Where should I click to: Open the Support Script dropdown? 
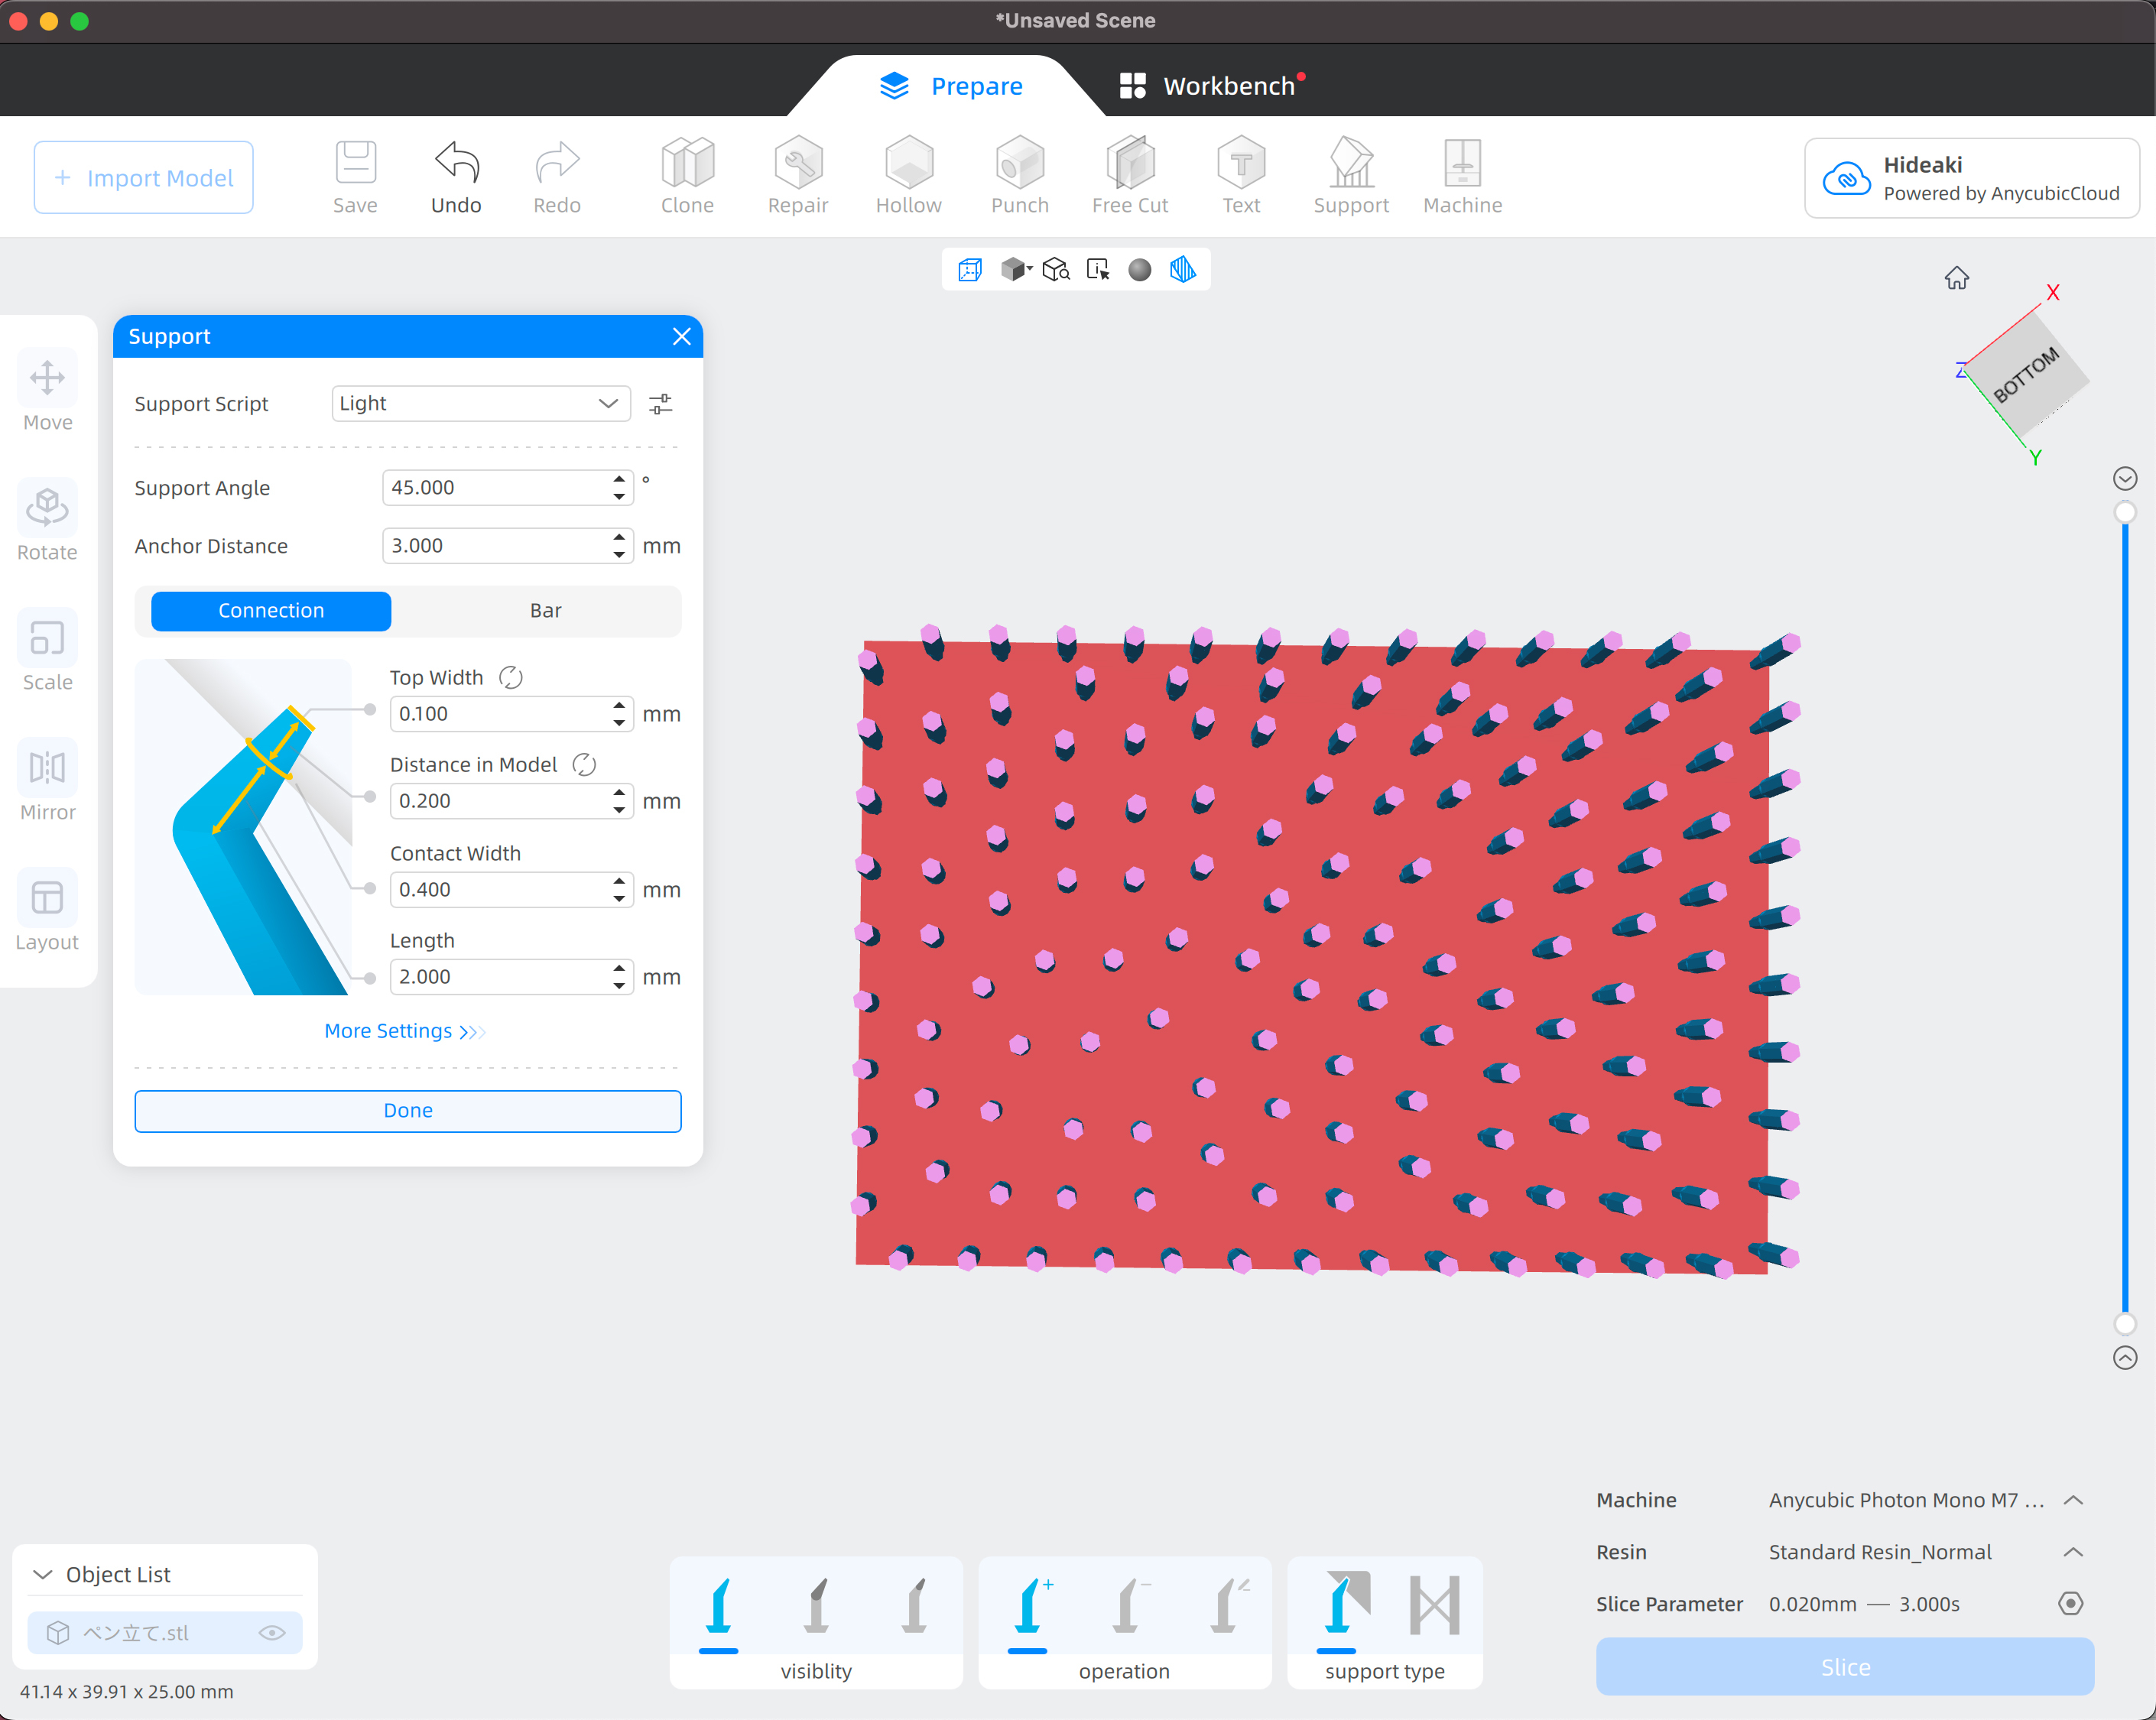coord(480,404)
